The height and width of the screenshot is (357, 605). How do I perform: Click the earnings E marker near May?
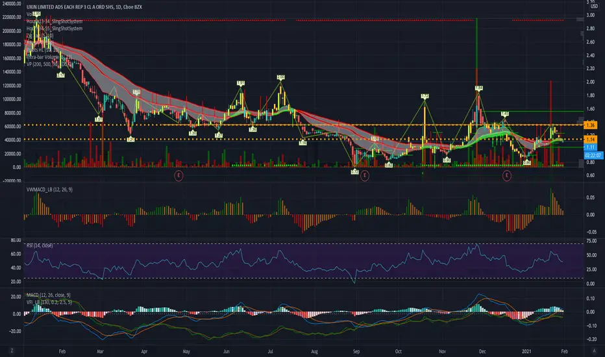pos(179,176)
